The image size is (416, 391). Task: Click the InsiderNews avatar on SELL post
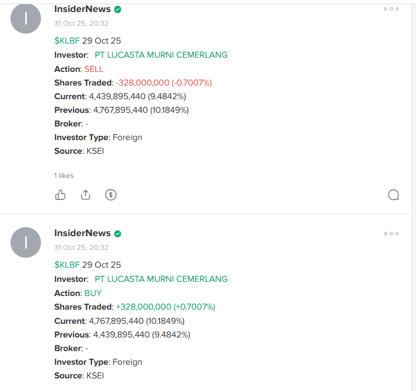click(x=26, y=18)
